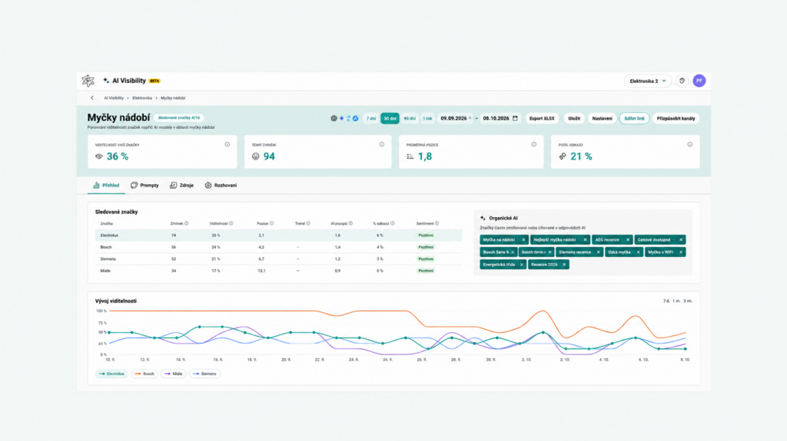787x441 pixels.
Task: Toggle Electrolux line in chart legend
Action: click(x=111, y=374)
